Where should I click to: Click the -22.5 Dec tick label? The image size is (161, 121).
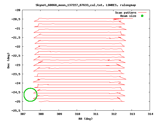pyautogui.click(x=16, y=56)
